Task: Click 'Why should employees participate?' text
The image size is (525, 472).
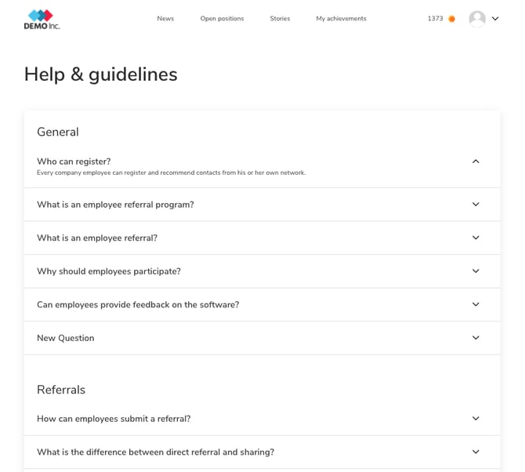Action: (x=109, y=271)
